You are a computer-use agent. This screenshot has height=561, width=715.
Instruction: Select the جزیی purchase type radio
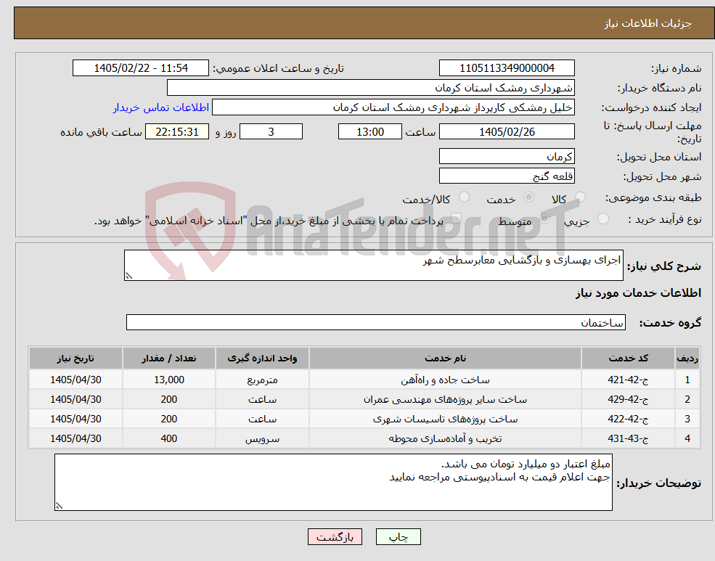[x=602, y=218]
